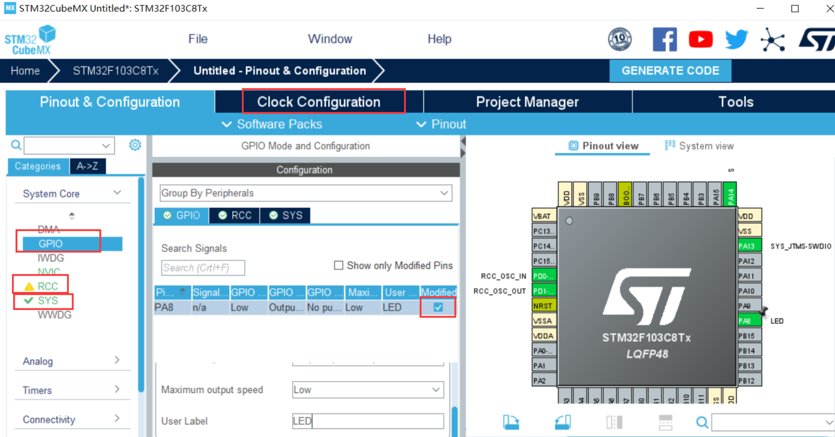Switch to the SYS configuration tab
Screen dimensions: 835x437
pos(285,215)
